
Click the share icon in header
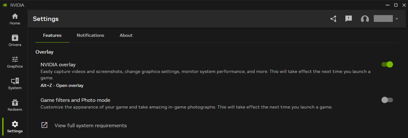click(x=333, y=19)
